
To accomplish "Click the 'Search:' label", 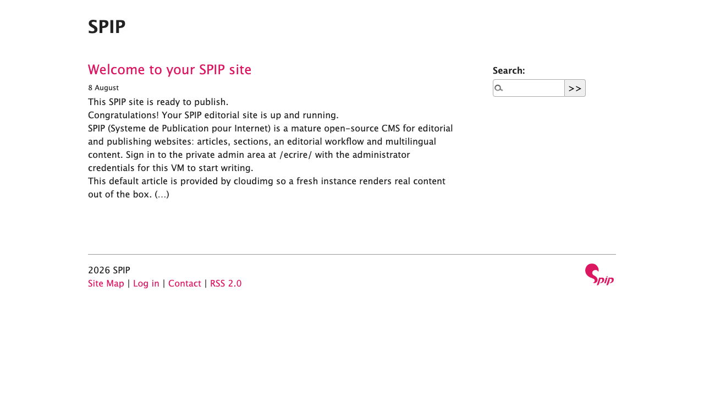I will tap(509, 70).
